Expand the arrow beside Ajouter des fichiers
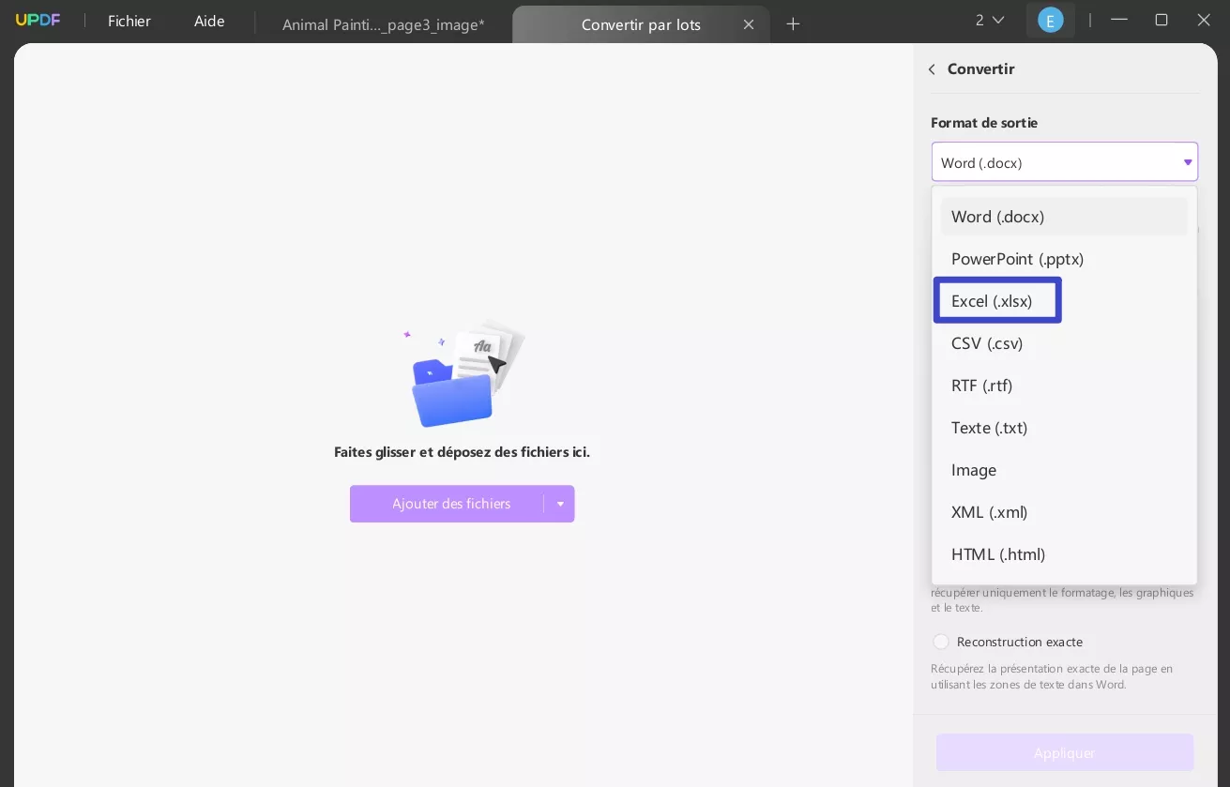The image size is (1230, 787). [x=560, y=504]
